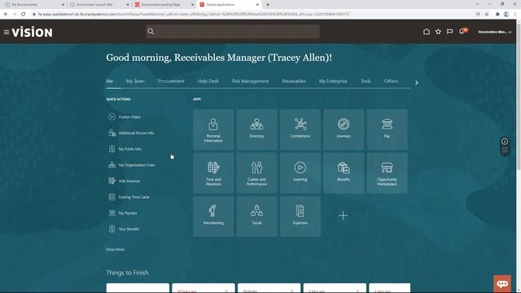Screen dimensions: 521x293
Task: Open the Time and Absences app tile
Action: click(x=213, y=173)
